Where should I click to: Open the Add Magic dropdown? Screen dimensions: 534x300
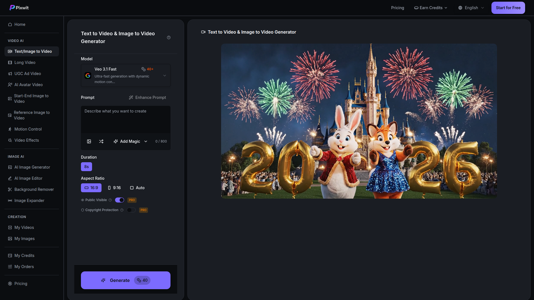click(130, 141)
